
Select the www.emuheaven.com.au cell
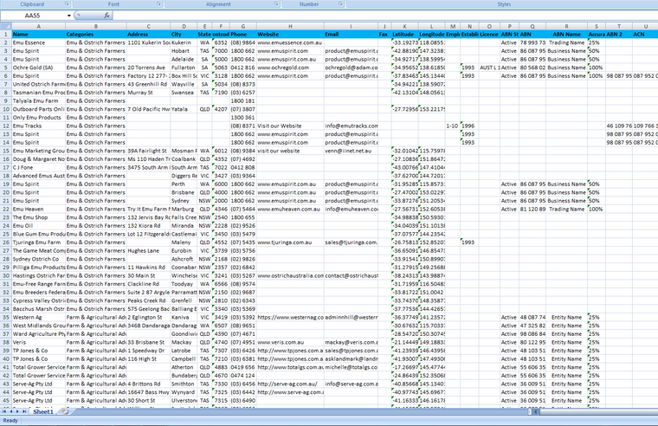[x=290, y=209]
